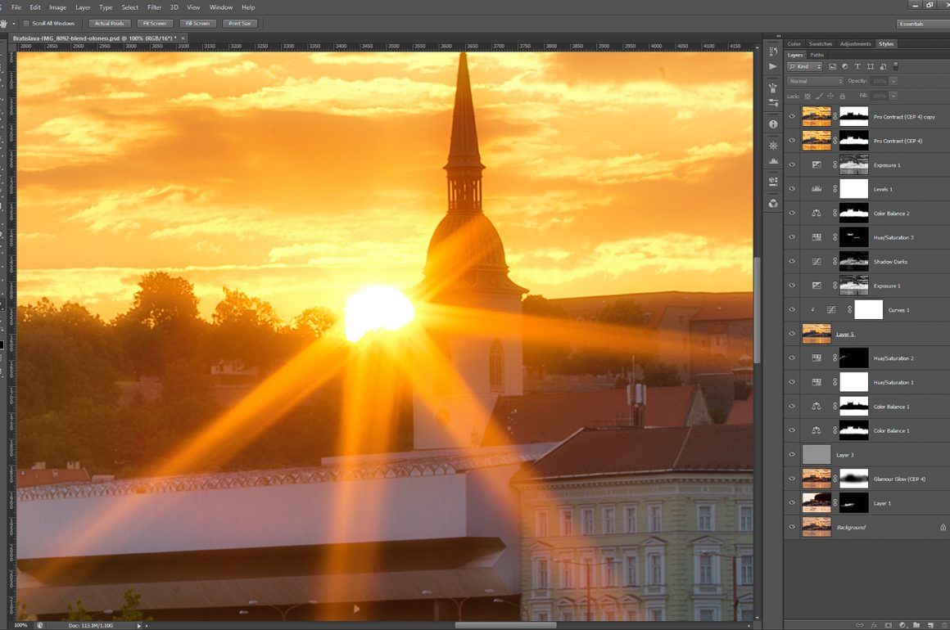Open the Info panel icon in dock
This screenshot has width=950, height=630.
(773, 124)
